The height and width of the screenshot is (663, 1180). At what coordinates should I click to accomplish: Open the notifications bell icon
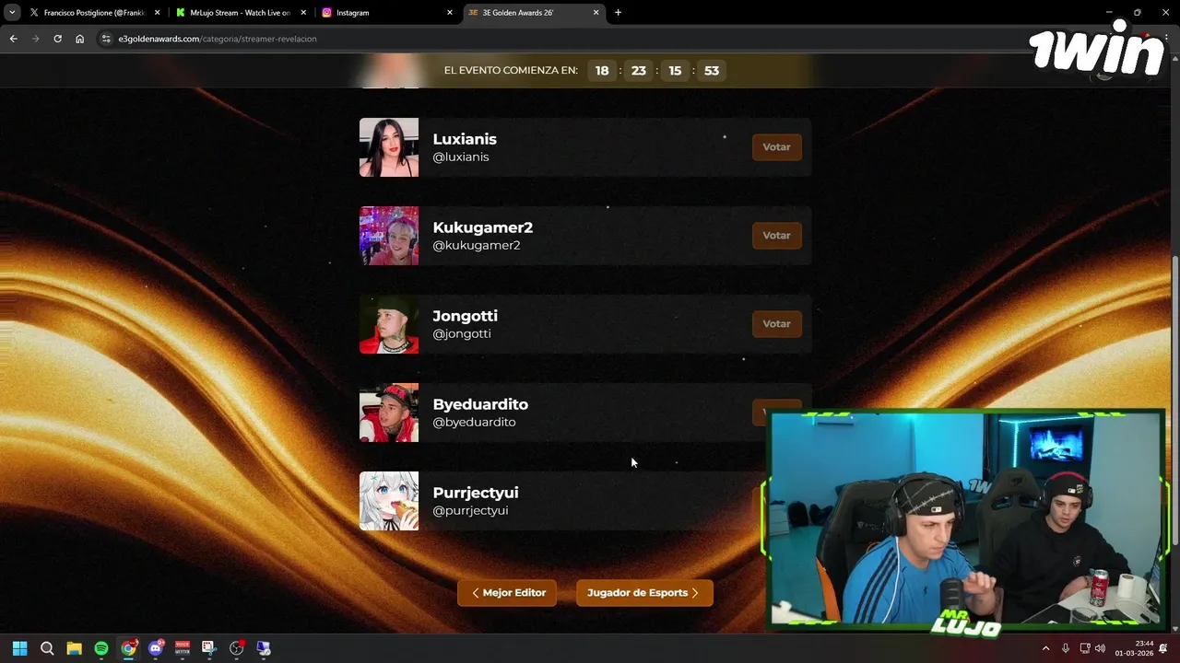coord(1163,648)
